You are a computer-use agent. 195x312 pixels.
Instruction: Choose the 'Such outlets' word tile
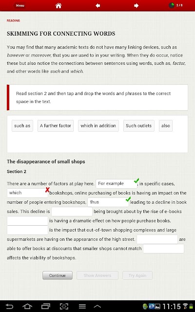138,126
